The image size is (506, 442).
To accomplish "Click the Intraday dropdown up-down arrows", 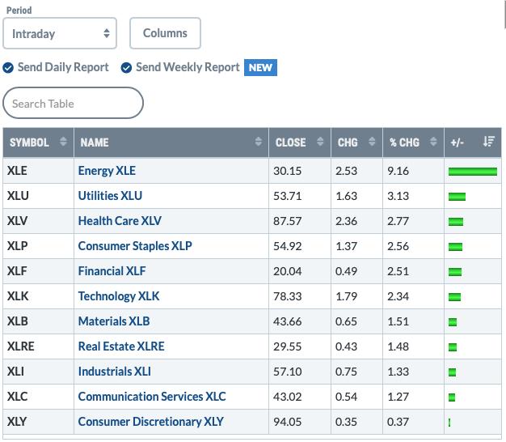I will 107,33.
